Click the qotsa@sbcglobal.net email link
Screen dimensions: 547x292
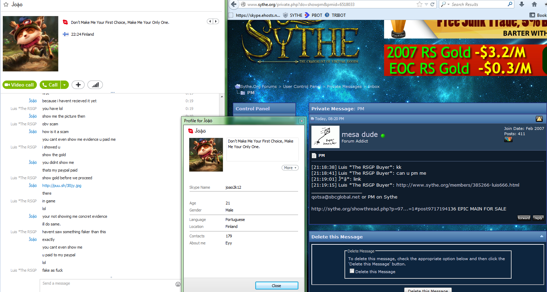click(x=336, y=197)
